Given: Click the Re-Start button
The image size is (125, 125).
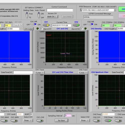Looking at the screenshot, I should click(61, 120).
